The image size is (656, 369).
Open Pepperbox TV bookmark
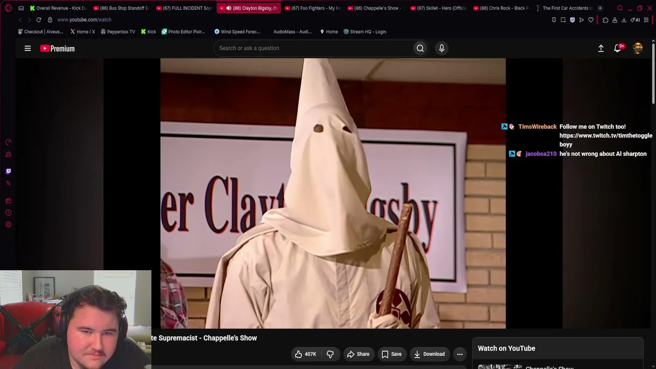point(118,32)
